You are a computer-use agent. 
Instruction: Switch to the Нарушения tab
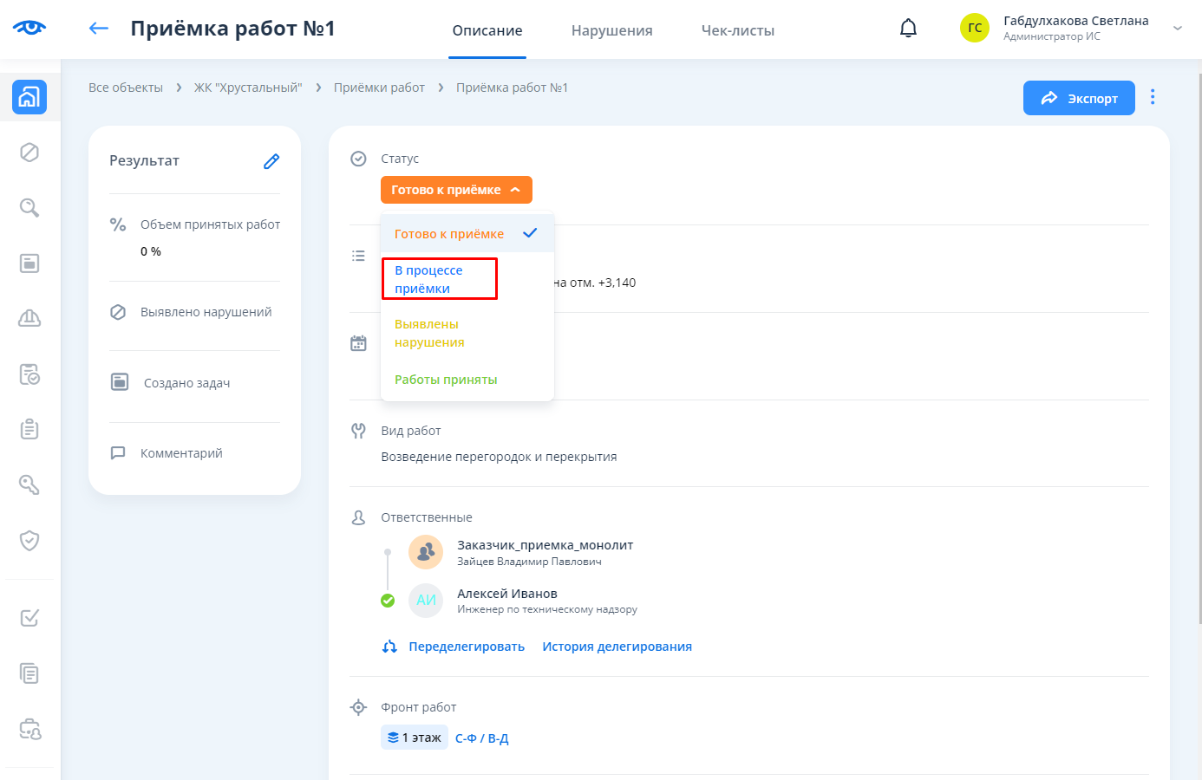(611, 30)
